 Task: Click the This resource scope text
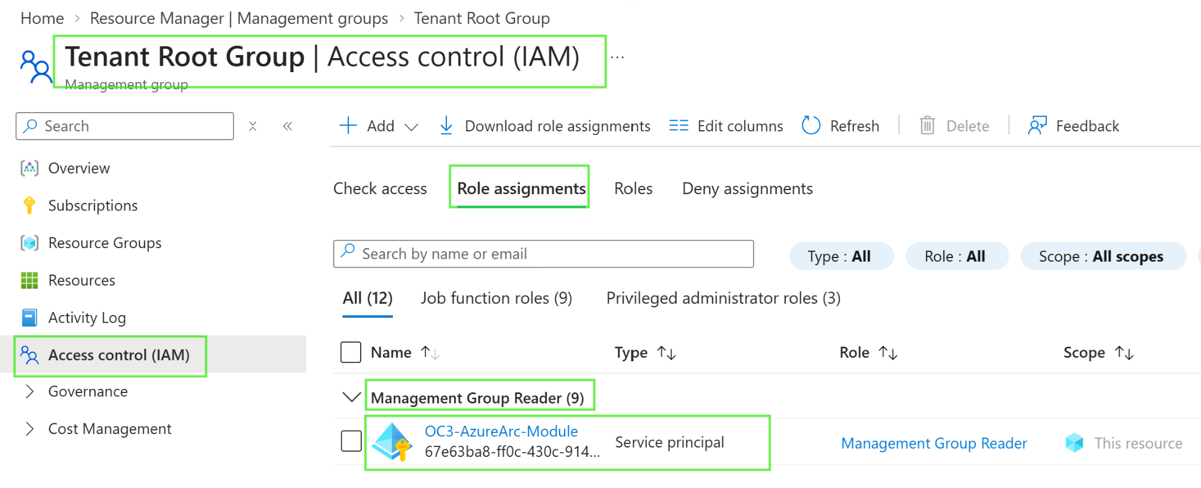point(1138,443)
